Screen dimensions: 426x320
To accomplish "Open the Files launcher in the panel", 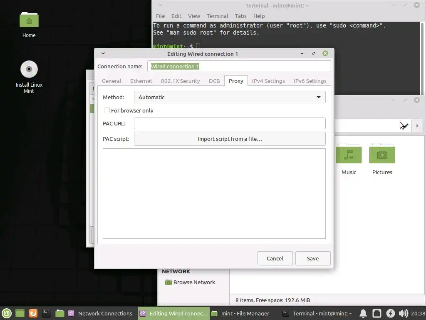I will (60, 313).
